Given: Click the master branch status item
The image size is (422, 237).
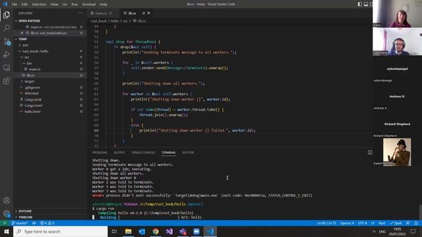Looking at the screenshot, I should click(19, 223).
